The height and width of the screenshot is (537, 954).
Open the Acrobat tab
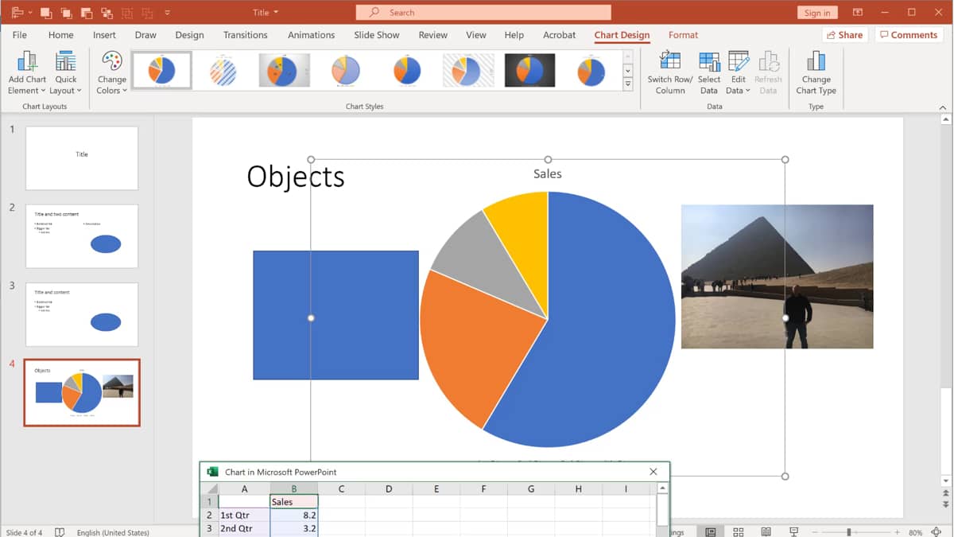click(x=560, y=35)
